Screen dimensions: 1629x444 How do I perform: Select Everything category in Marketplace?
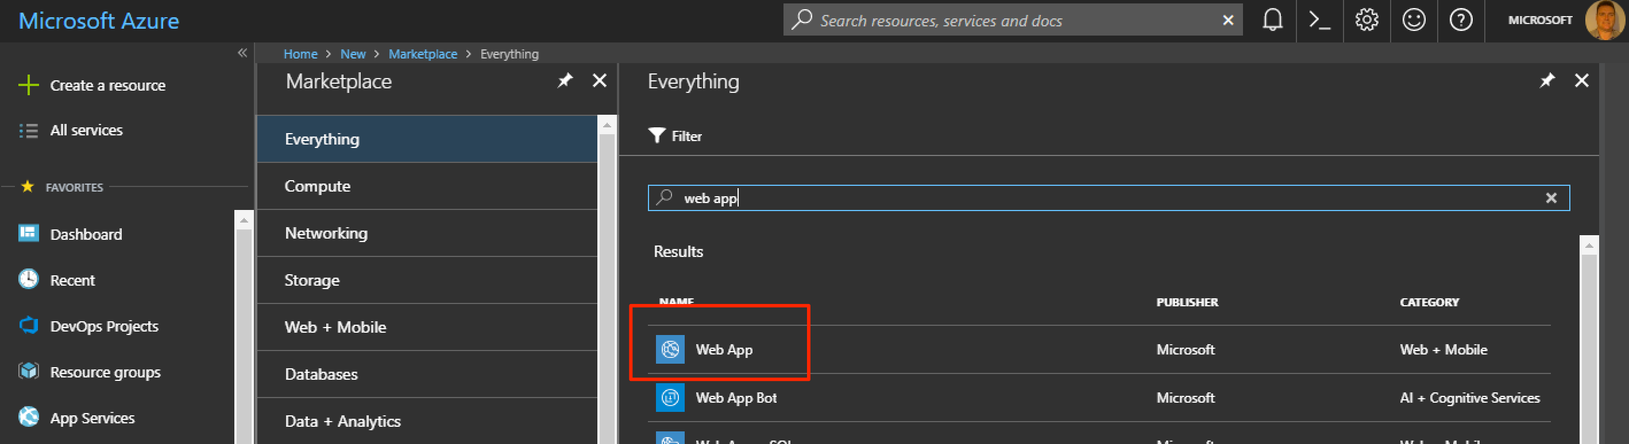[x=427, y=139]
